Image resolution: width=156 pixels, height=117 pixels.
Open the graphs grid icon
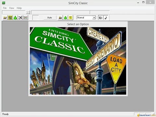tap(25, 18)
